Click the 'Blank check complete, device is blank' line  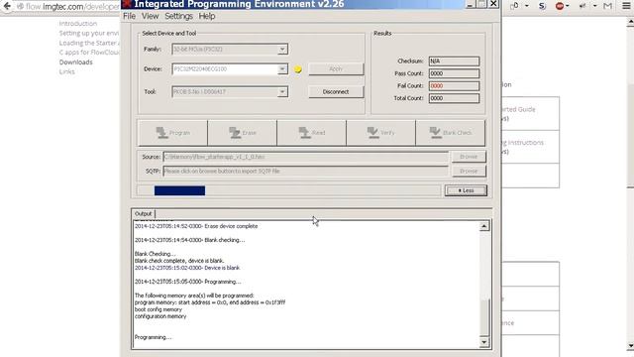[x=179, y=261]
